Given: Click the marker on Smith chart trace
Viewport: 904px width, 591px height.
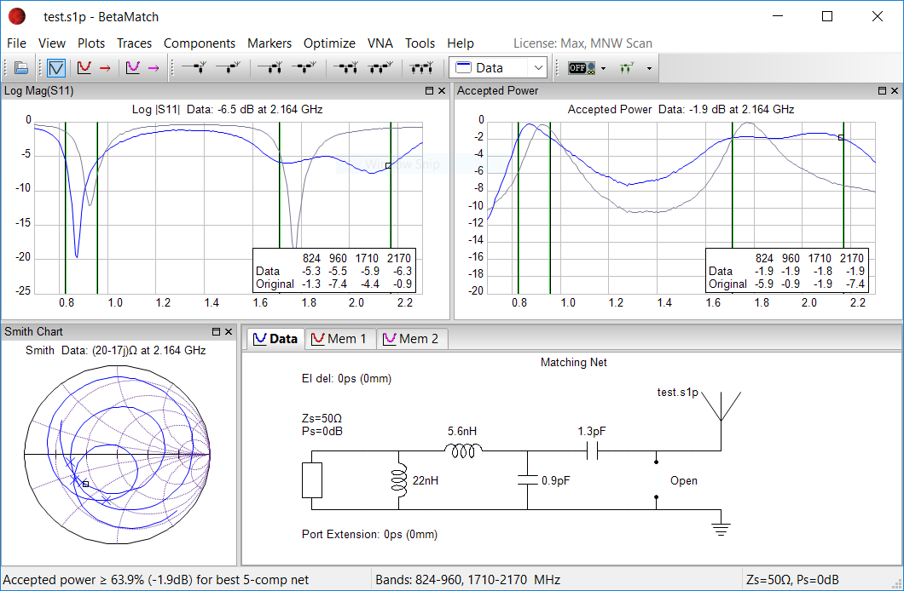Looking at the screenshot, I should click(85, 484).
